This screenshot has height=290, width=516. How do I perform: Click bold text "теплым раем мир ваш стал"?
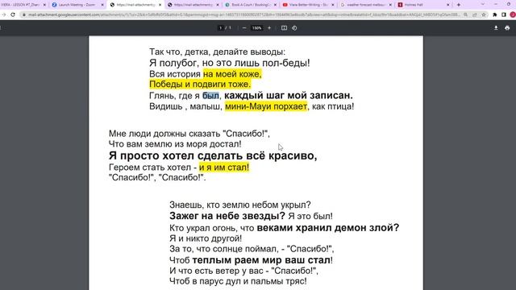coord(261,260)
